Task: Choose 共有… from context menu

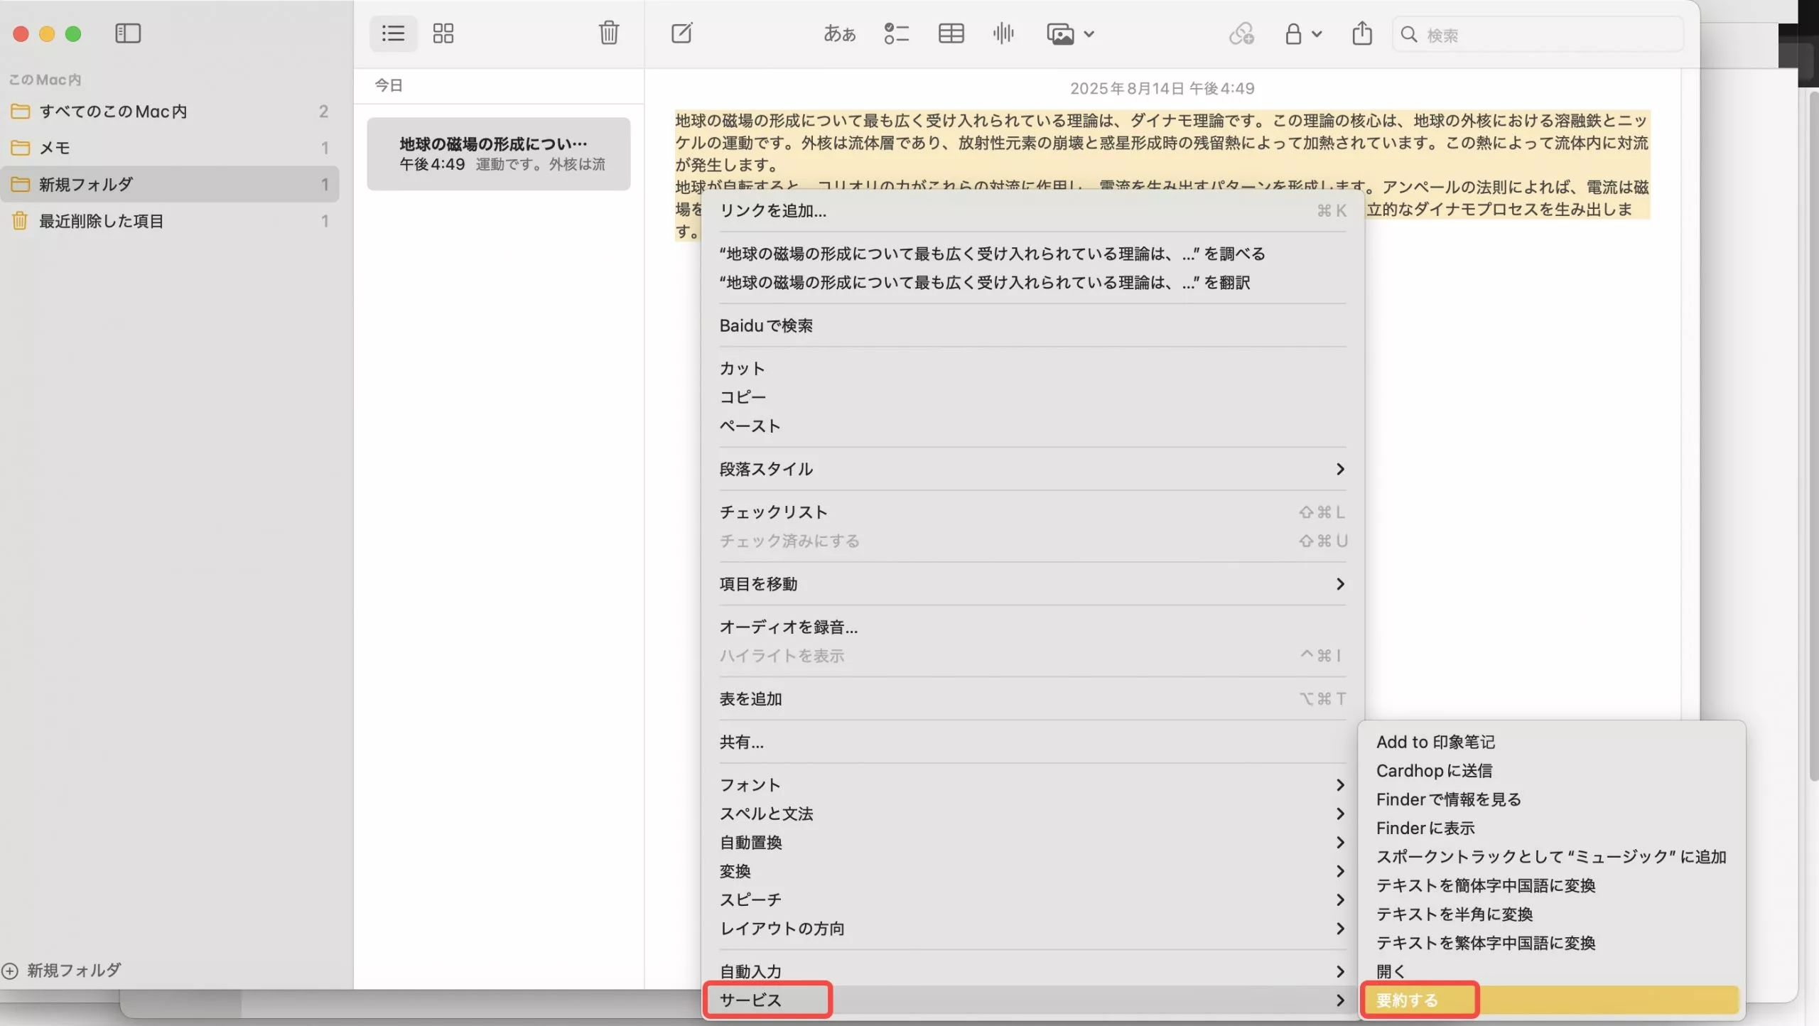Action: tap(1032, 742)
